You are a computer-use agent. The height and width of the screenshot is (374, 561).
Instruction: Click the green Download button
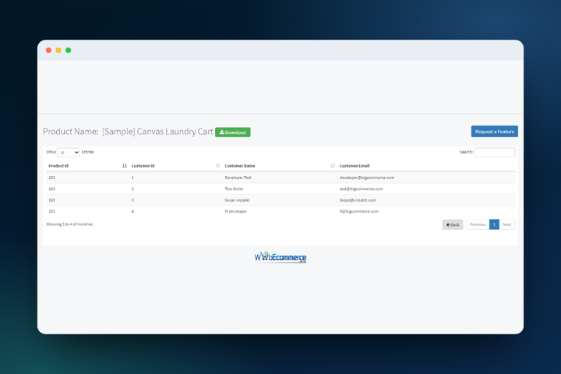(232, 132)
